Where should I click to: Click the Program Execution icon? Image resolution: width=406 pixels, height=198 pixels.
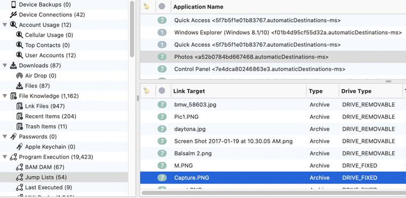[x=13, y=157]
